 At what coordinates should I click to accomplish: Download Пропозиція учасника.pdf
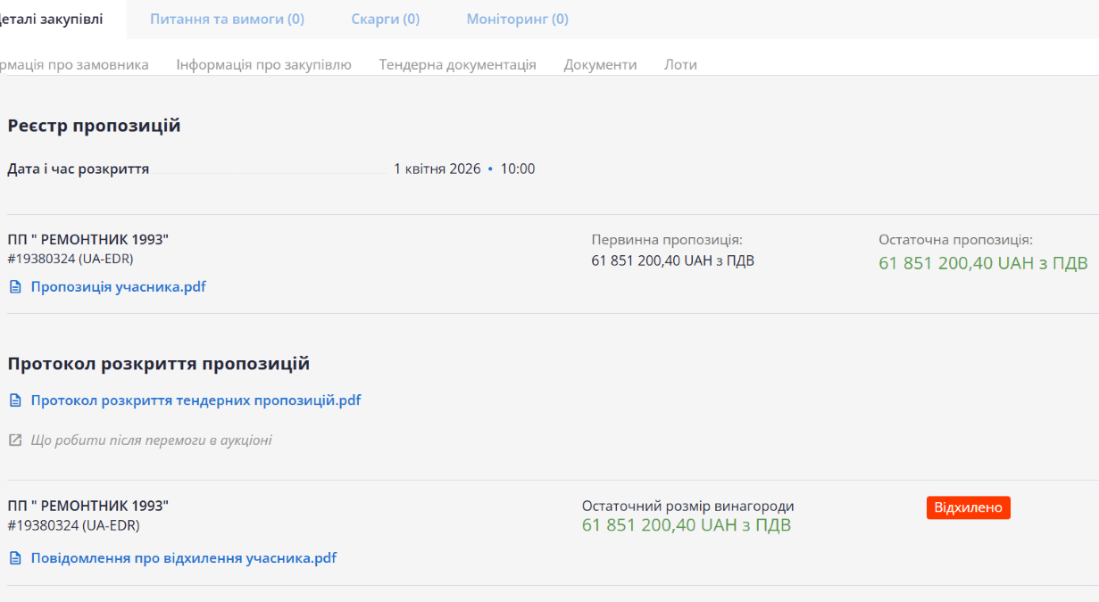tap(118, 287)
